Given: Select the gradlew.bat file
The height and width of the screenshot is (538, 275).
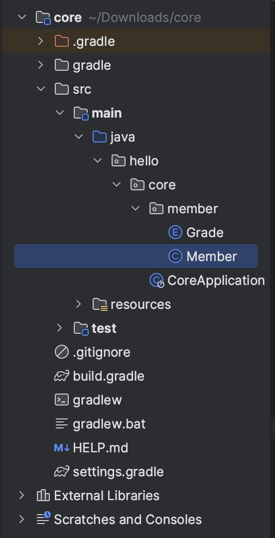Looking at the screenshot, I should tap(109, 424).
